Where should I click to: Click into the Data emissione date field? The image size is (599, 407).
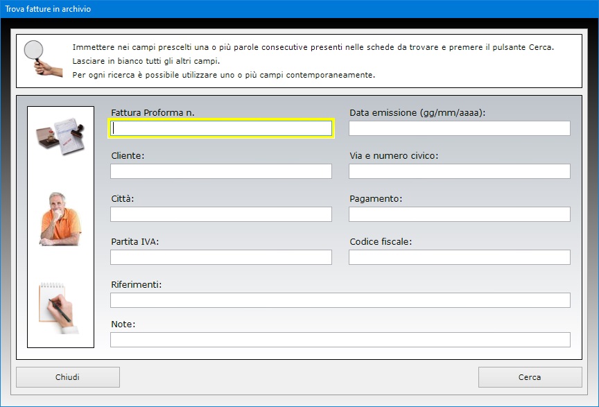click(459, 128)
